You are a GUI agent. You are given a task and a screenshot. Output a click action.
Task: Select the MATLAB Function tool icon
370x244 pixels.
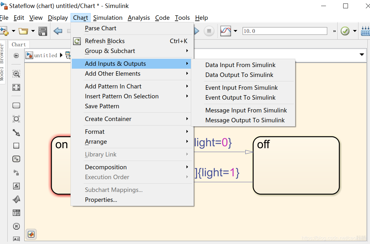(x=16, y=199)
